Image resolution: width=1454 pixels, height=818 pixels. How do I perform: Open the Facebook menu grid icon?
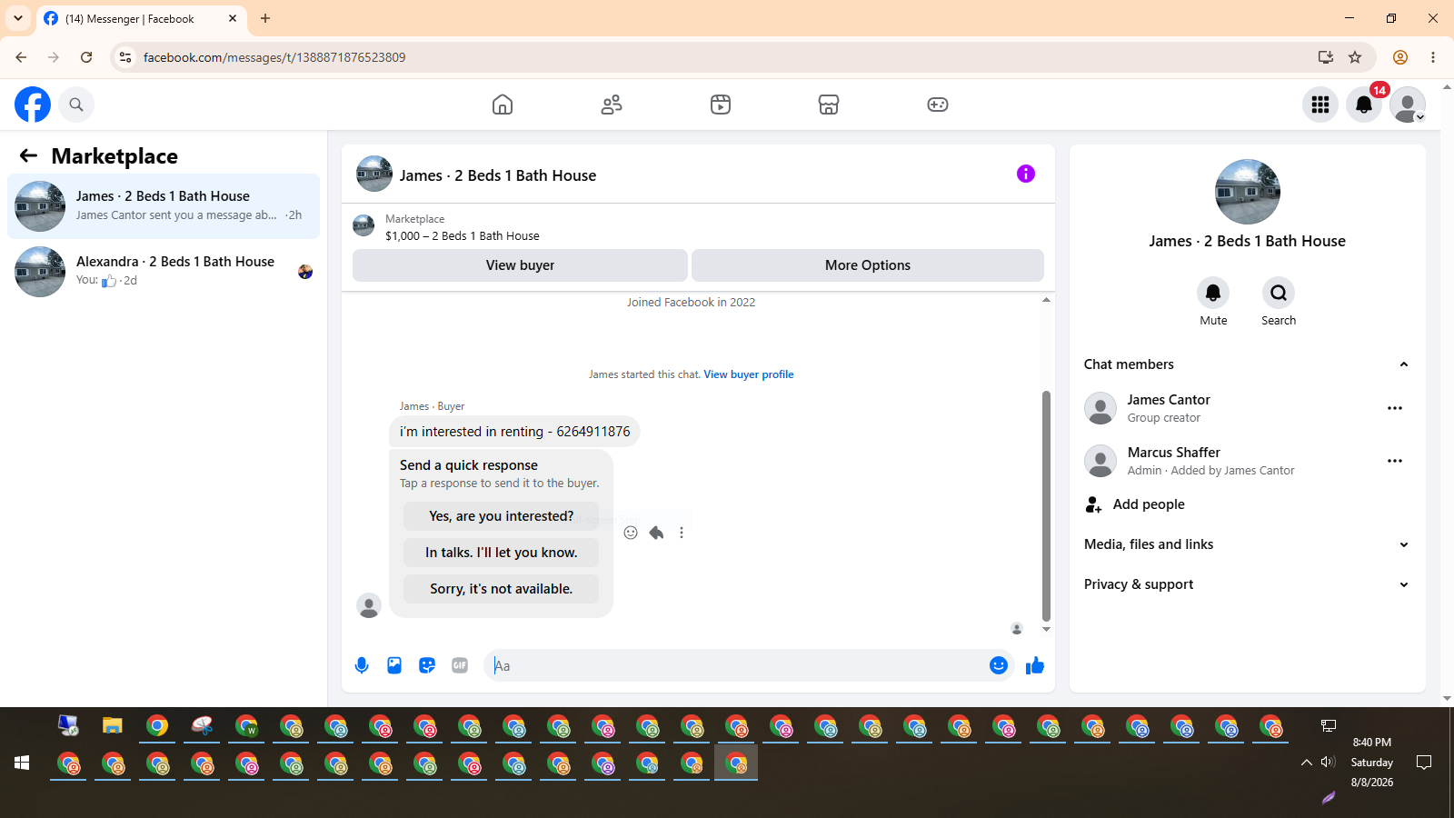click(x=1320, y=105)
